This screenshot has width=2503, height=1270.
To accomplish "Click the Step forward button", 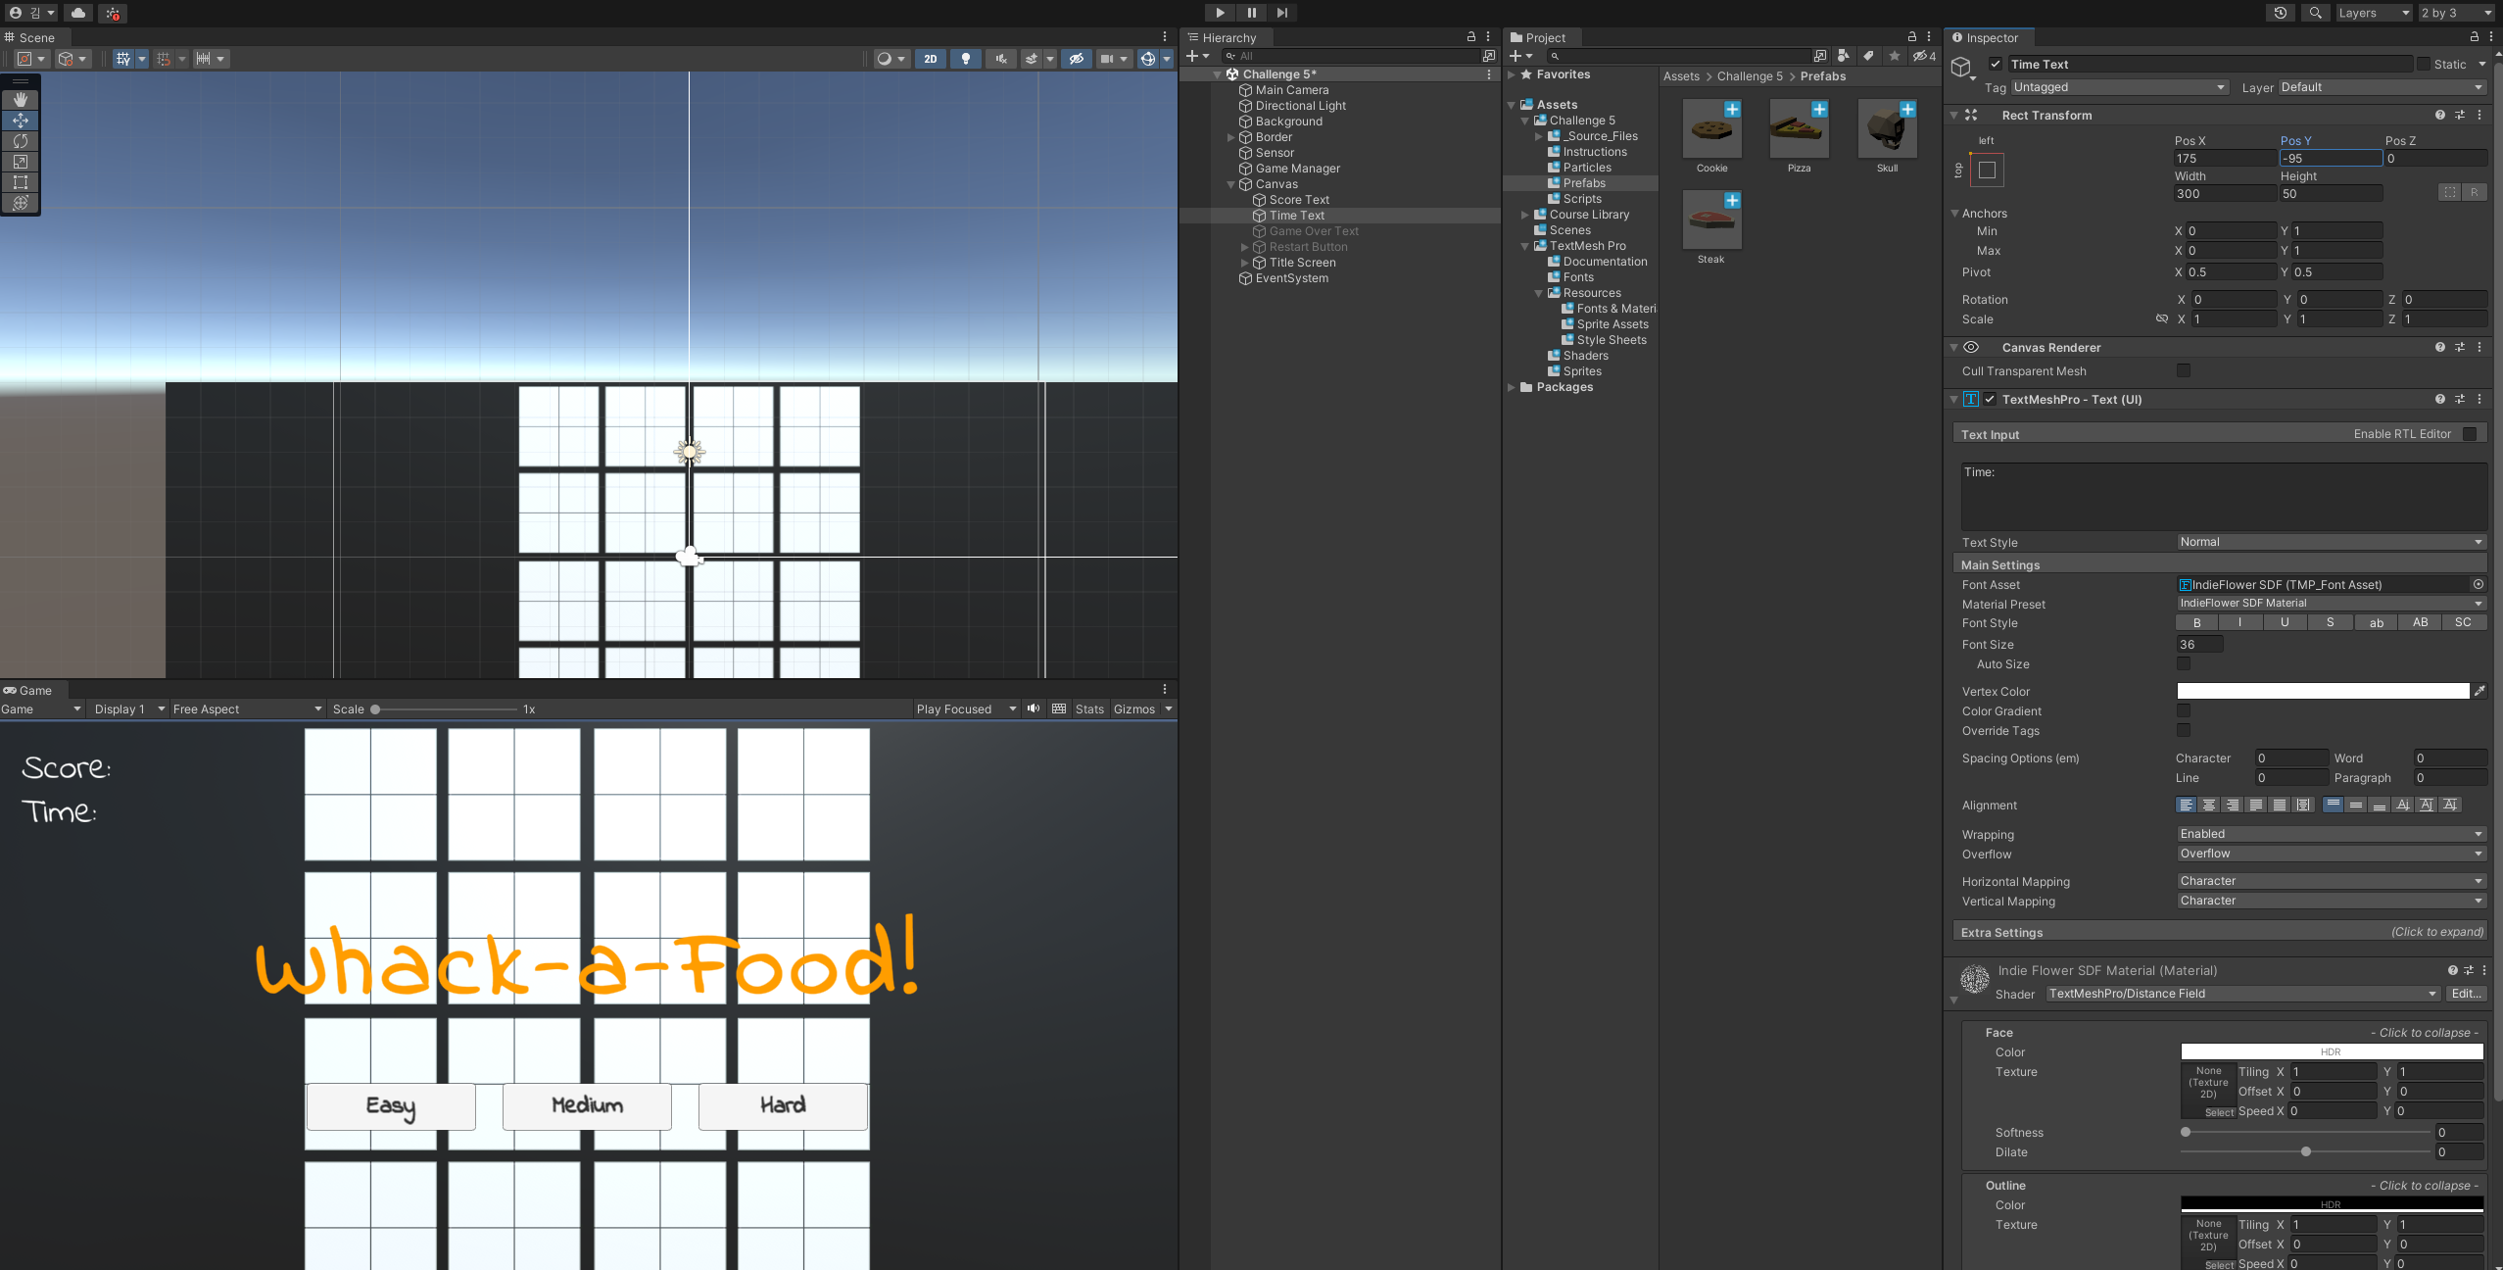I will point(1282,13).
